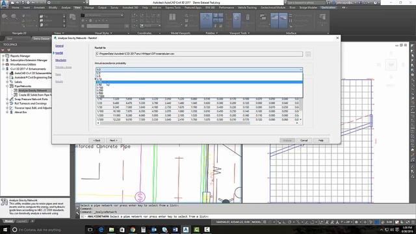
Task: Click the Windows Start button
Action: [5, 229]
